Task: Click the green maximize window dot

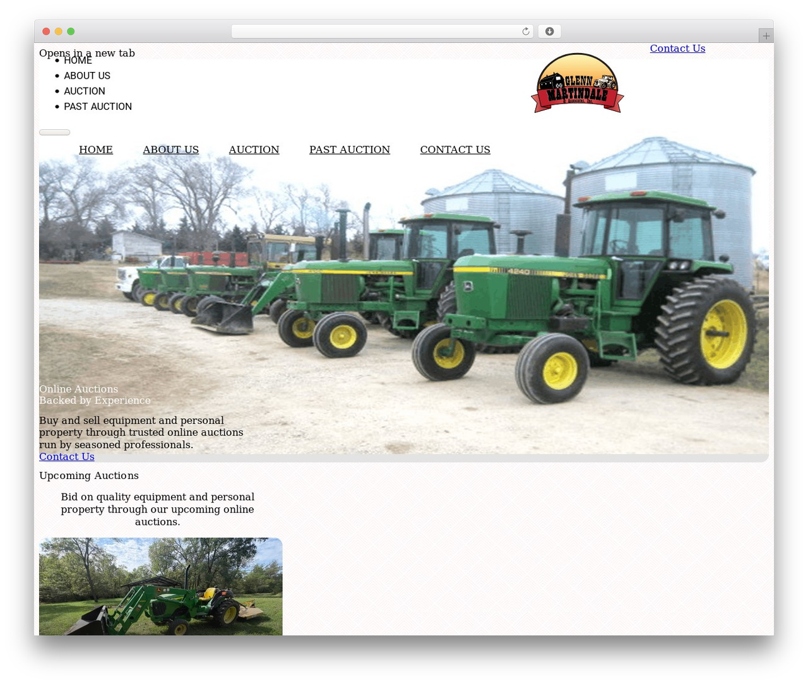Action: tap(71, 32)
